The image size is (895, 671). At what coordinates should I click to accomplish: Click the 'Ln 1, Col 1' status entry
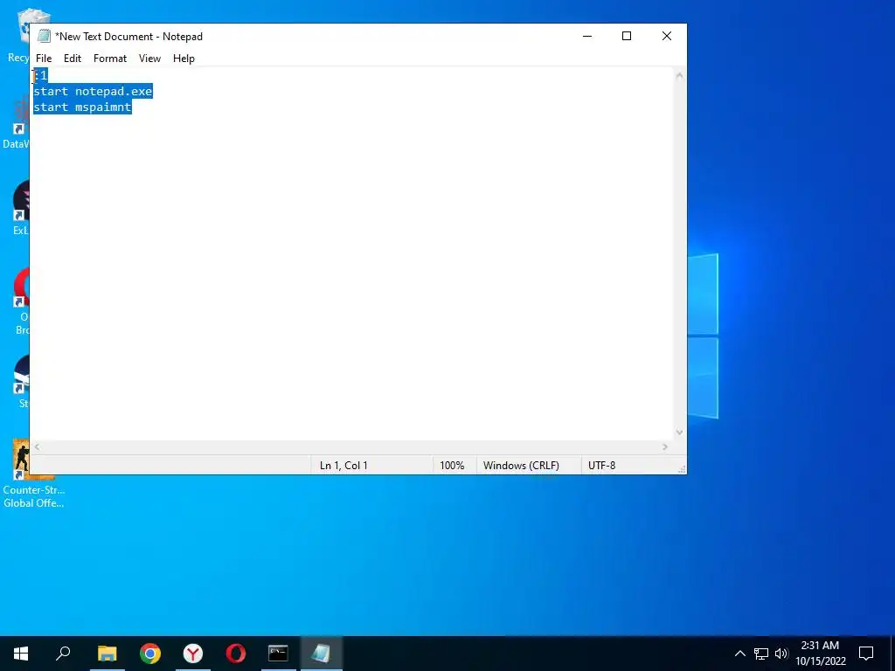343,466
